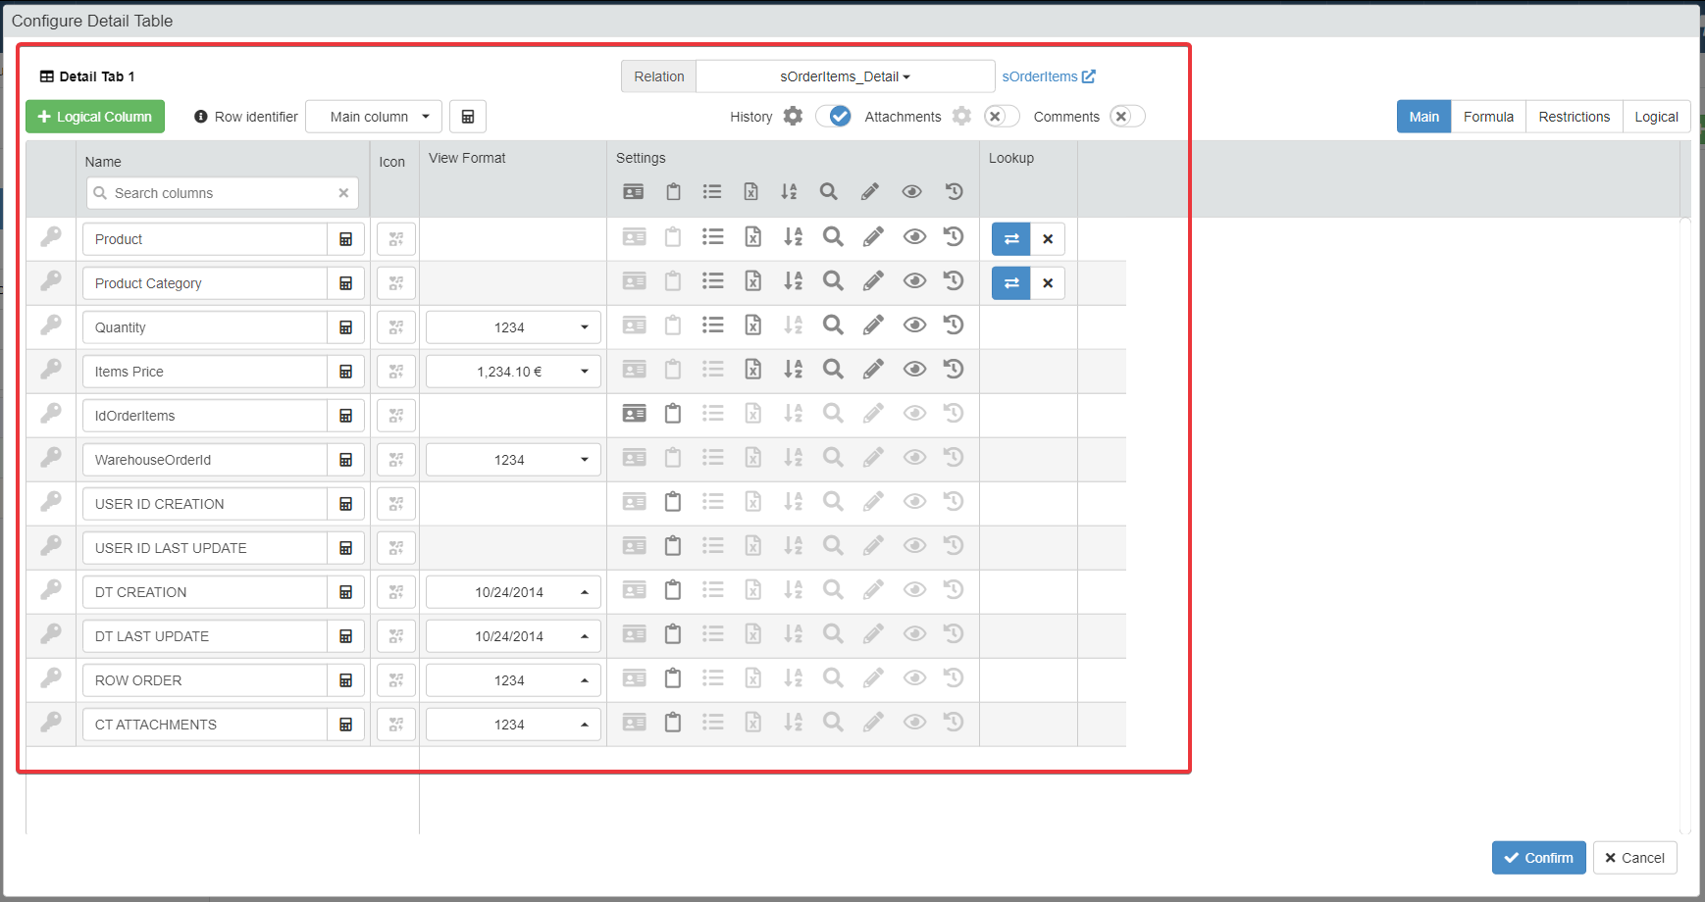Enable the Attachments toggle
Image resolution: width=1705 pixels, height=902 pixels.
pyautogui.click(x=1002, y=117)
